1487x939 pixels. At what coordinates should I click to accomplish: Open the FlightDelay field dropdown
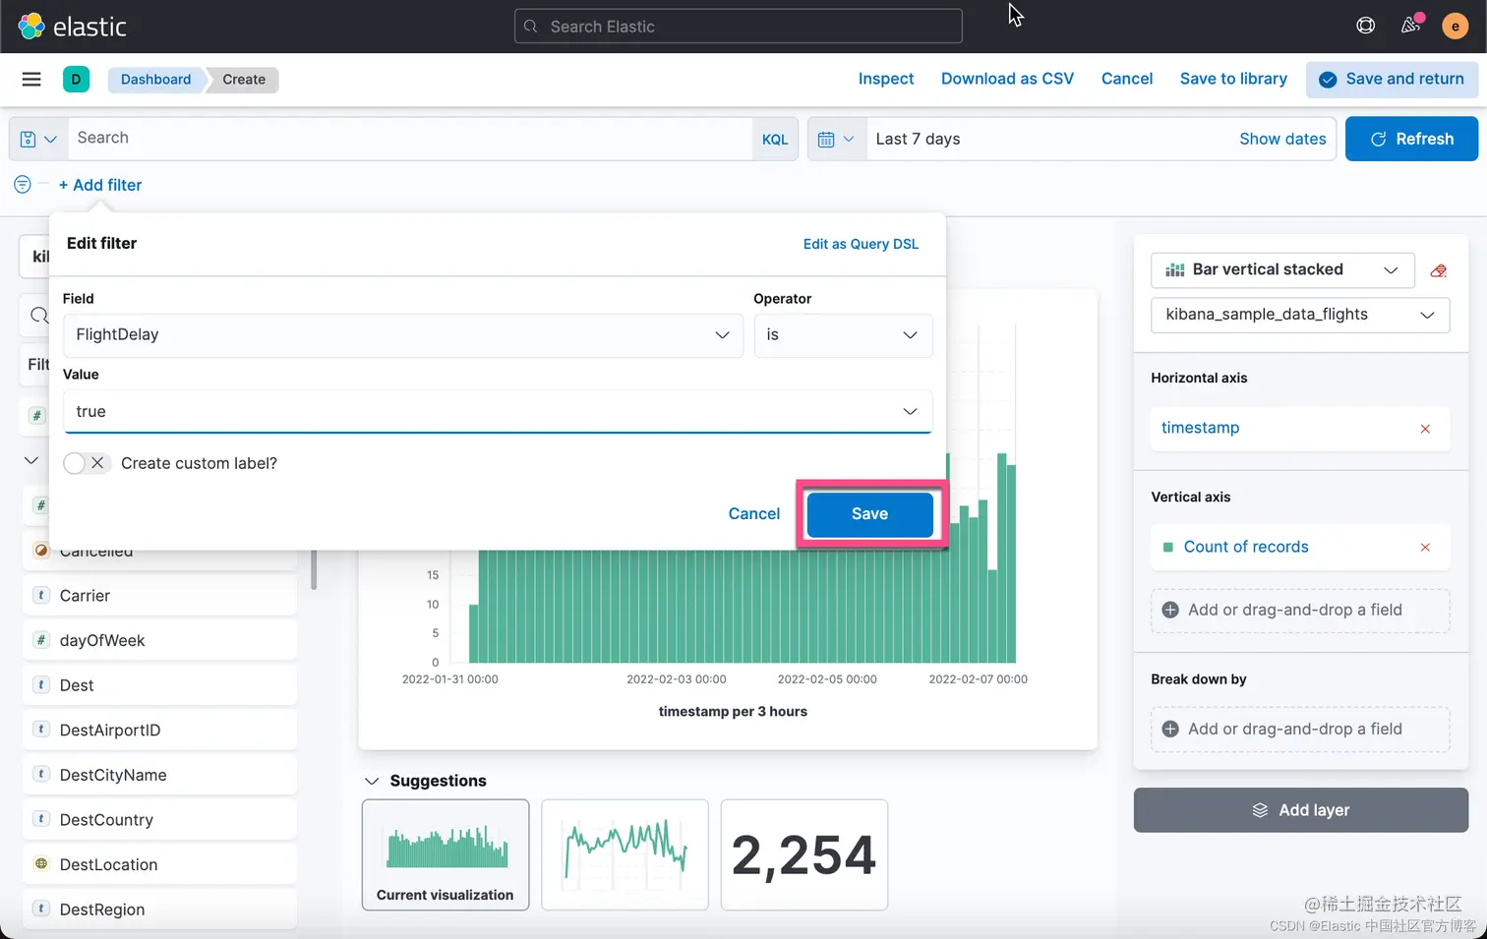click(x=403, y=335)
